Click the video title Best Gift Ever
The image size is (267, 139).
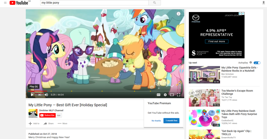pos(68,105)
